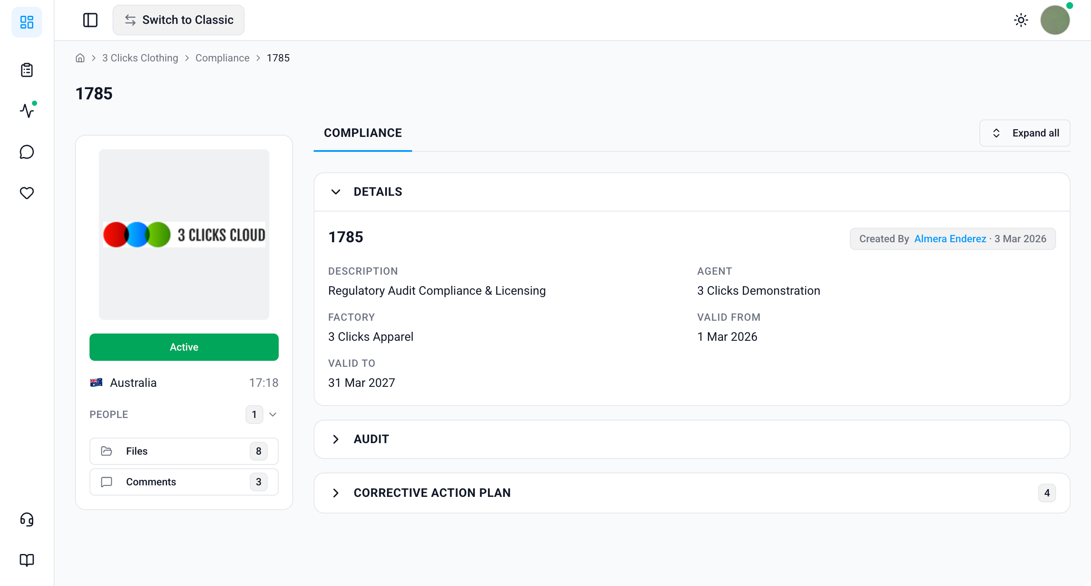Click the local time '17:18'
1091x586 pixels.
[x=264, y=383]
